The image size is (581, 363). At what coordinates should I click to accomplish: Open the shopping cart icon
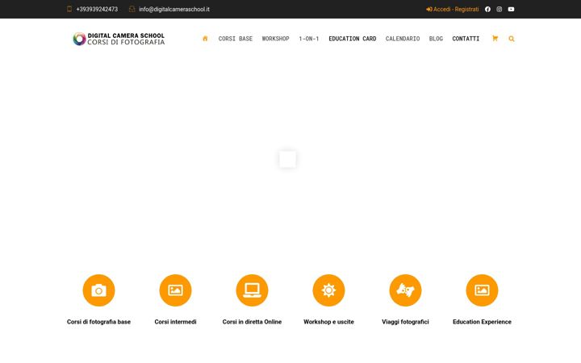[x=495, y=39]
